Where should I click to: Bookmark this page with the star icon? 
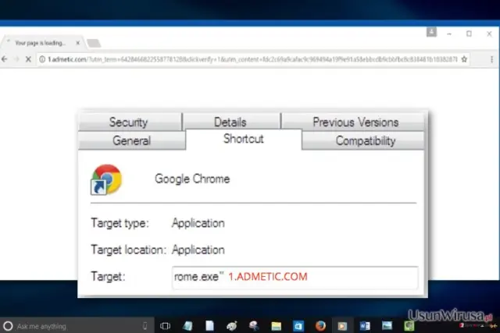click(x=464, y=59)
